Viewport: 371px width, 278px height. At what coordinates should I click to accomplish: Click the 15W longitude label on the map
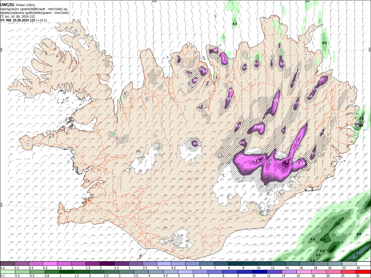coord(307,1)
